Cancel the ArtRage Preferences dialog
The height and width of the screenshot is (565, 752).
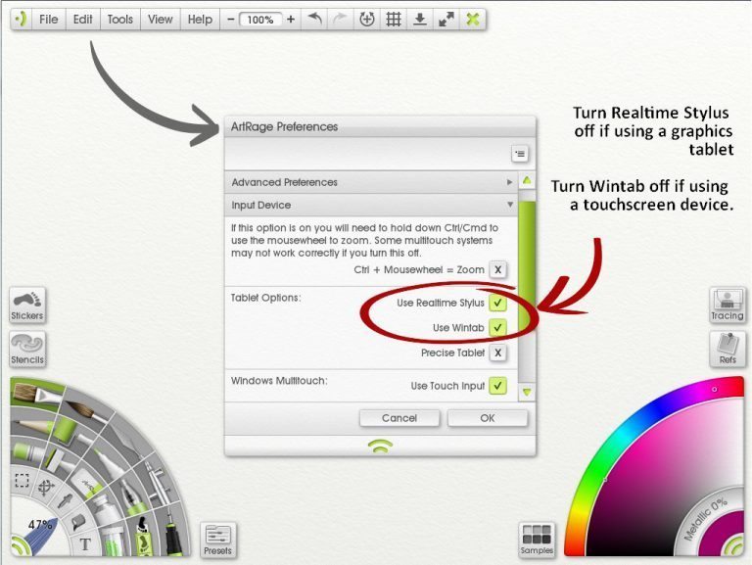pos(399,418)
